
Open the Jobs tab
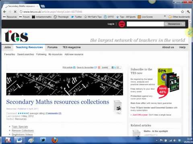pos(8,47)
